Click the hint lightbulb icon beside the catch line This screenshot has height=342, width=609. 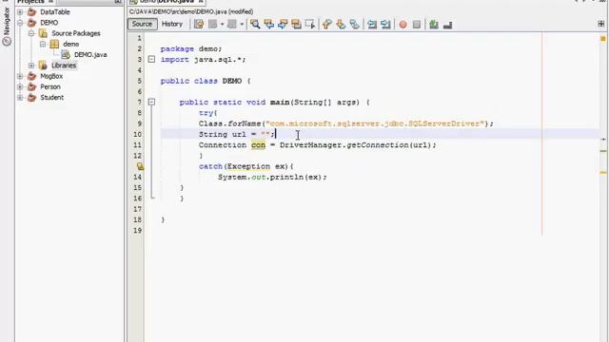click(140, 166)
